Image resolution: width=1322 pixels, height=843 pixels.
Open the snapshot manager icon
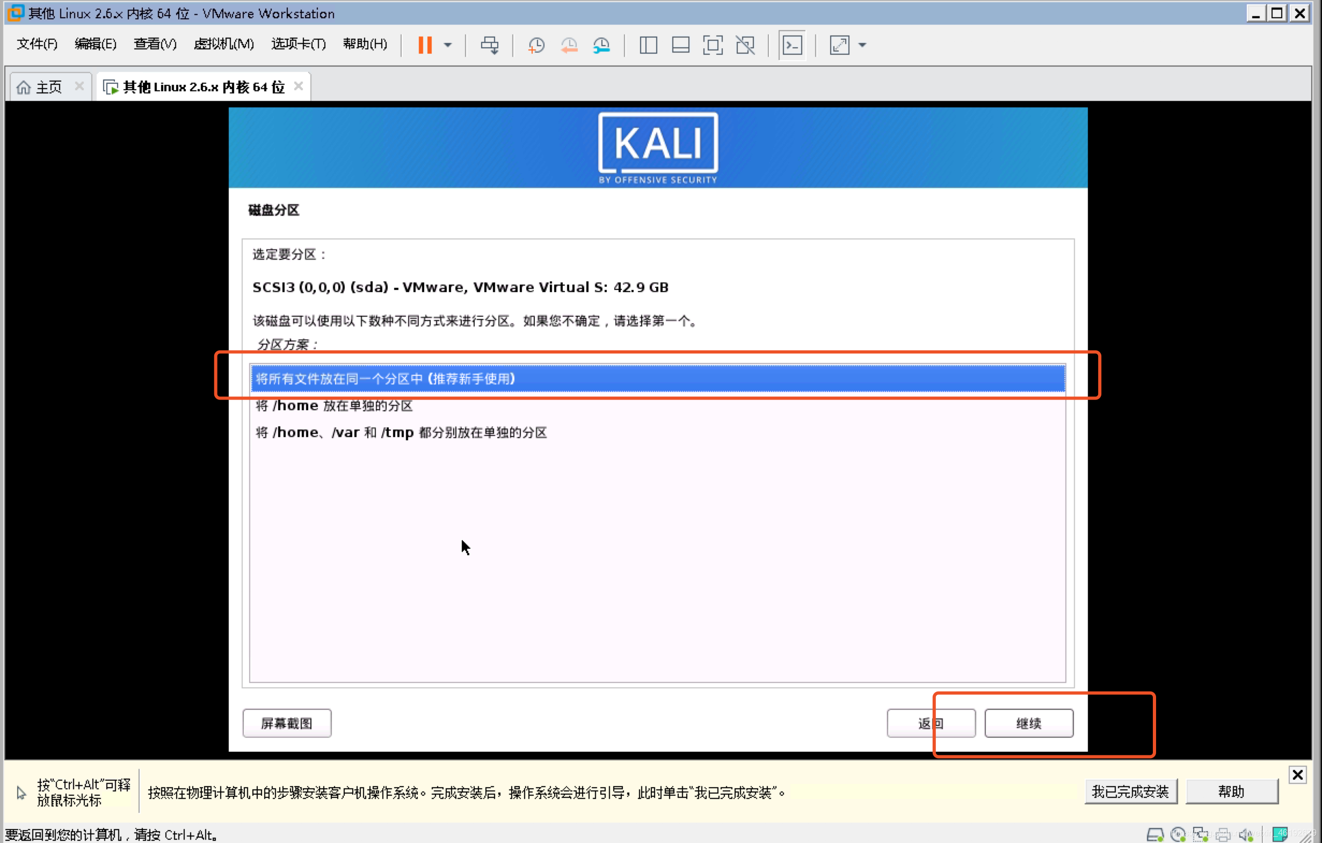click(602, 45)
